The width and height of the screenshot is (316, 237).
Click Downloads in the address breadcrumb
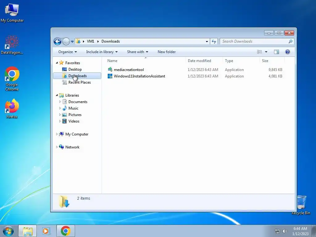point(111,41)
